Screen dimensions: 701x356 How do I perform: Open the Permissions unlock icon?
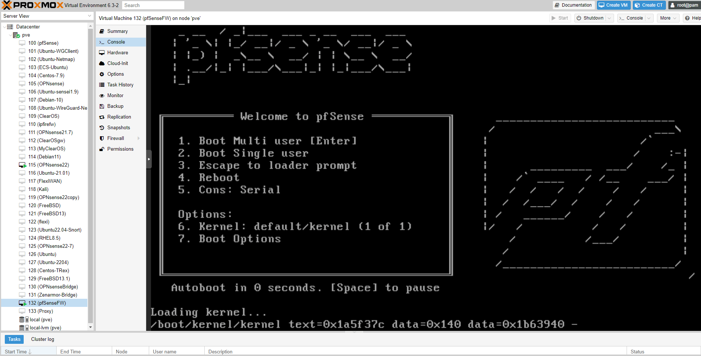[102, 149]
